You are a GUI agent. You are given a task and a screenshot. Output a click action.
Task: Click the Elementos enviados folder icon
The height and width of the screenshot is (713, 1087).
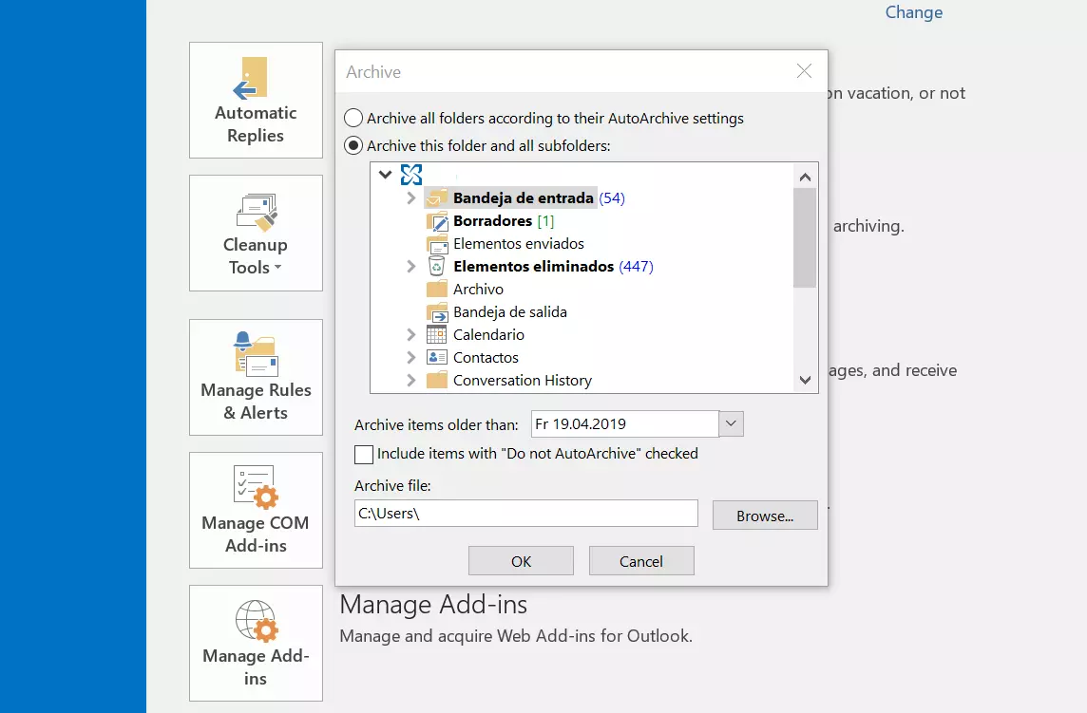[437, 243]
